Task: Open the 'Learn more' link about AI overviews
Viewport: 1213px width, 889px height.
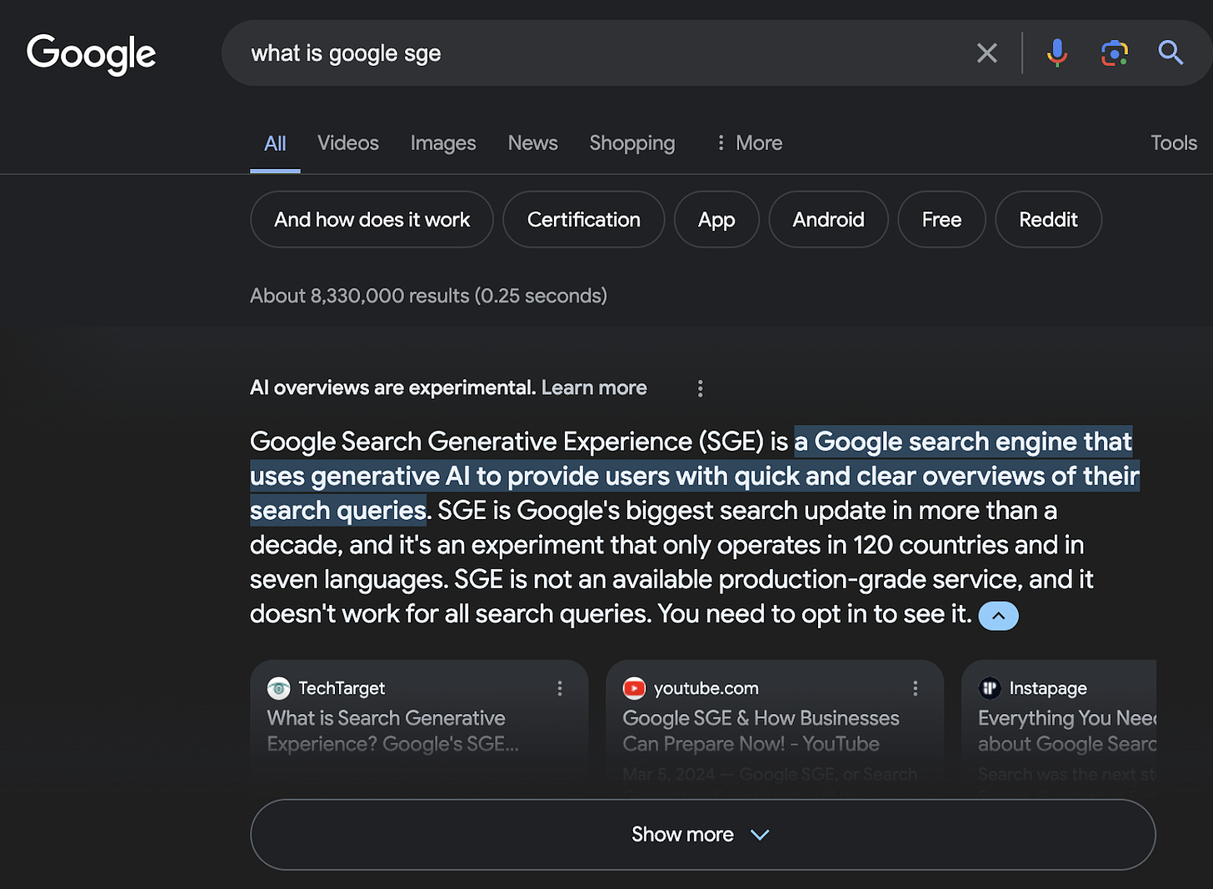Action: tap(594, 387)
